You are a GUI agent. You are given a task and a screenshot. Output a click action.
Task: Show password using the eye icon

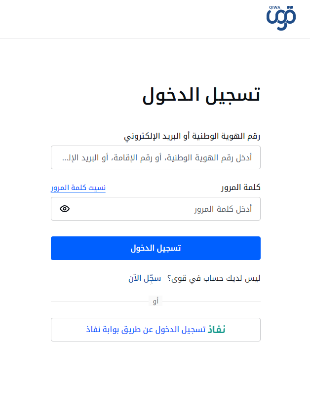[65, 209]
